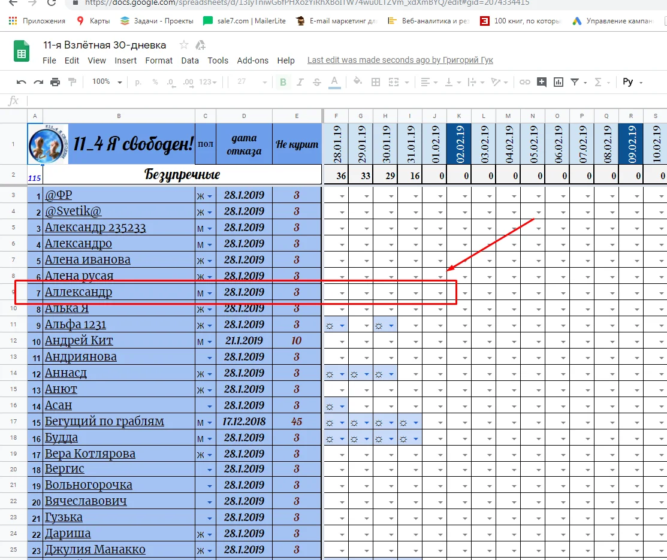The width and height of the screenshot is (667, 560).
Task: Toggle italic formatting
Action: click(300, 82)
